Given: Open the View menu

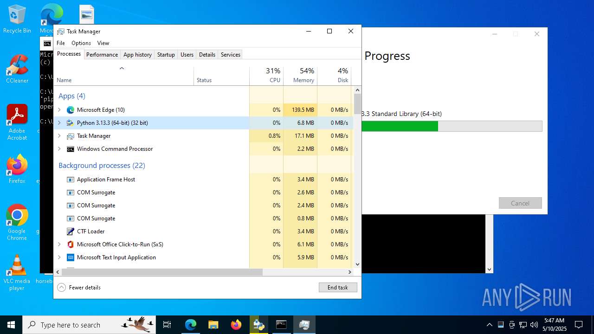Looking at the screenshot, I should pyautogui.click(x=103, y=43).
